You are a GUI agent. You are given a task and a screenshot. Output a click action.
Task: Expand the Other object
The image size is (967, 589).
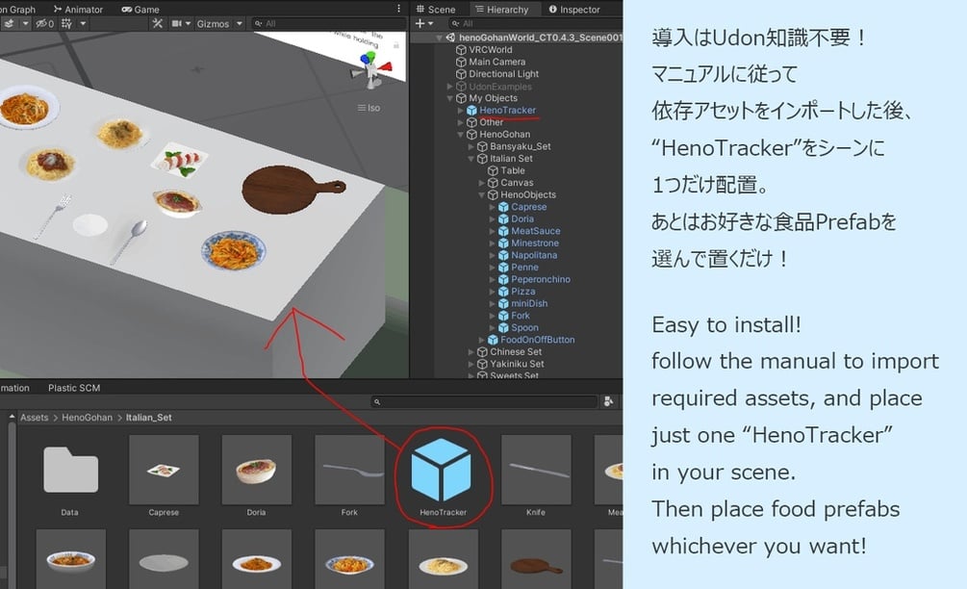461,122
